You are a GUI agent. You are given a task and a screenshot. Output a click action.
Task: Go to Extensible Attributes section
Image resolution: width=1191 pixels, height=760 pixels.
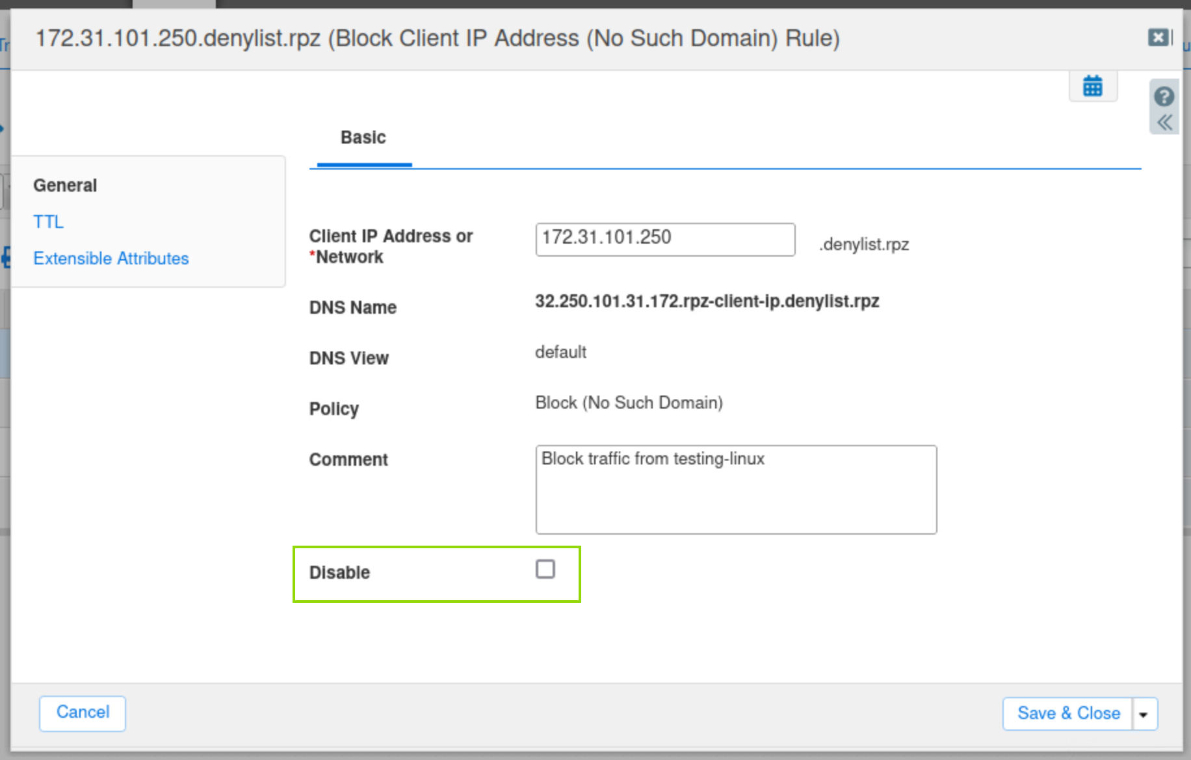point(111,259)
